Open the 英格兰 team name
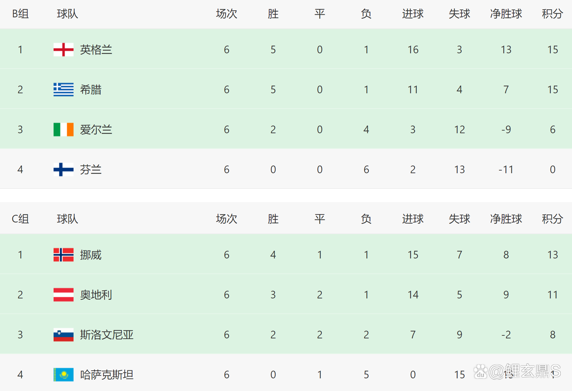This screenshot has height=391, width=572. 96,50
